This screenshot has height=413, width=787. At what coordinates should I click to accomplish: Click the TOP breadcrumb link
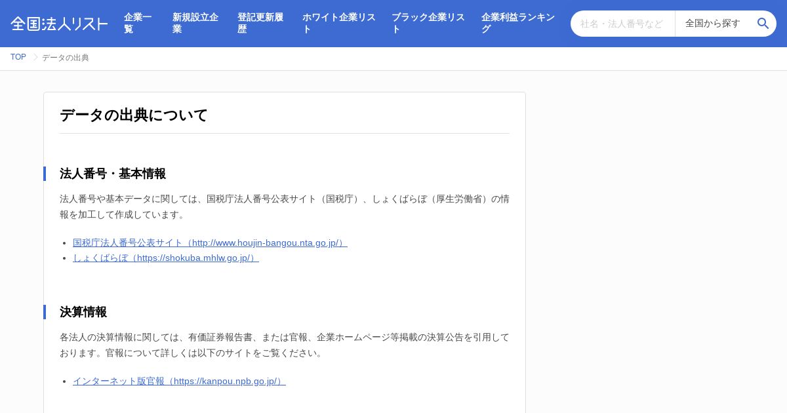tap(18, 58)
